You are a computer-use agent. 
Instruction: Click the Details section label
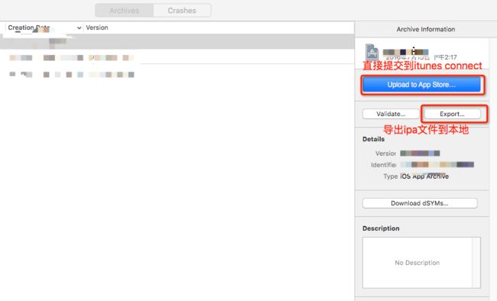(373, 139)
